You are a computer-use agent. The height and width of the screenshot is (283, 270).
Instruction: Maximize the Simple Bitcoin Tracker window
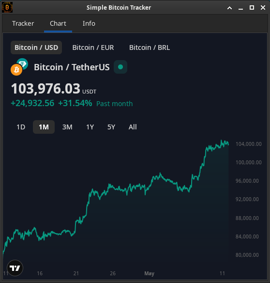(252, 8)
